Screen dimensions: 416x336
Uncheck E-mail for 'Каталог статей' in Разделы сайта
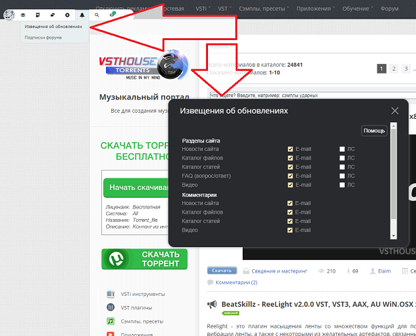pyautogui.click(x=290, y=167)
